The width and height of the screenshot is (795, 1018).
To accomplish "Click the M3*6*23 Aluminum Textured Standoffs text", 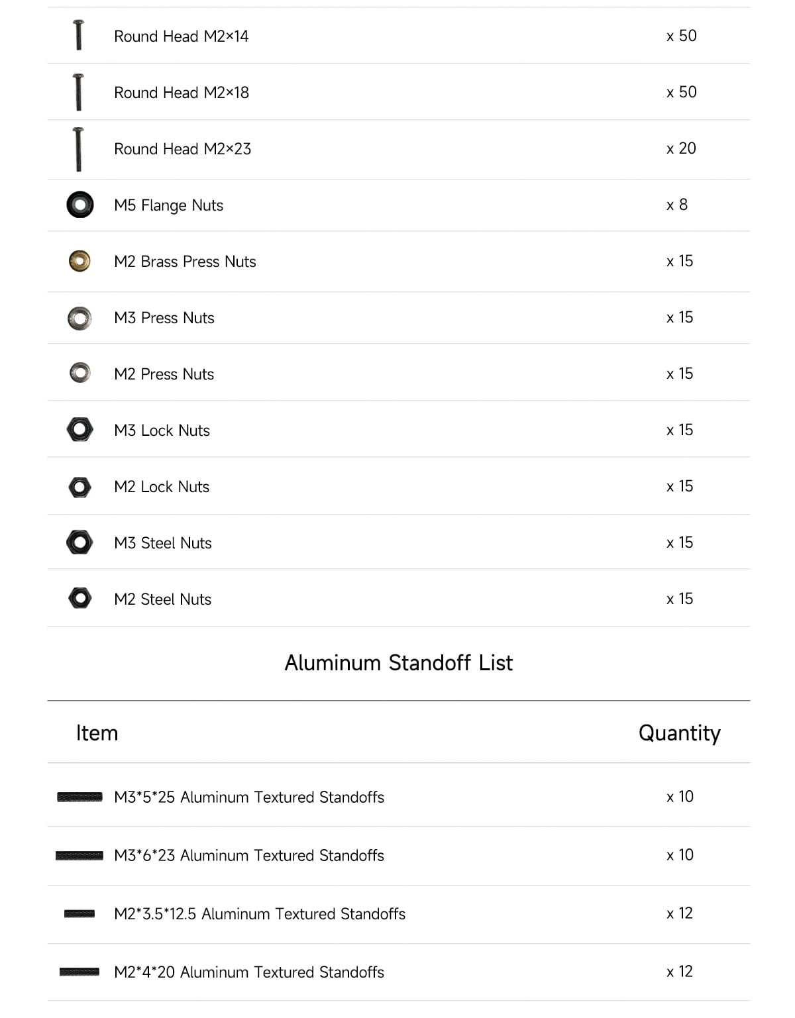I will (248, 856).
